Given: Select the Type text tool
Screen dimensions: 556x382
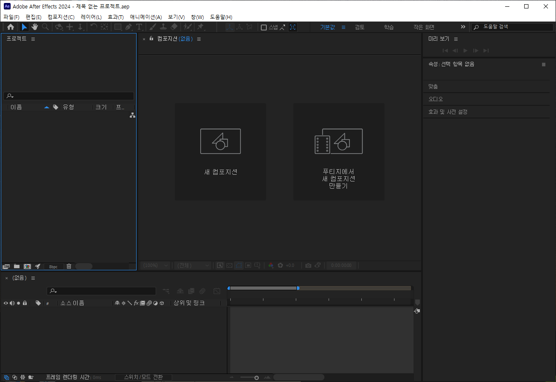Looking at the screenshot, I should pyautogui.click(x=139, y=27).
